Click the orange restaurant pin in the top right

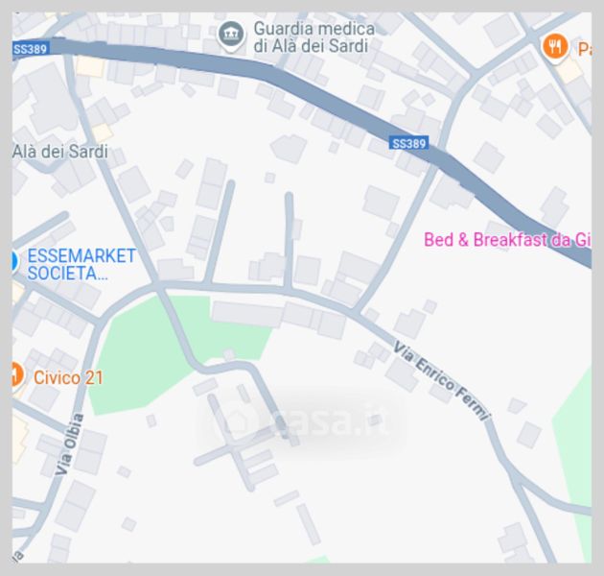[555, 47]
